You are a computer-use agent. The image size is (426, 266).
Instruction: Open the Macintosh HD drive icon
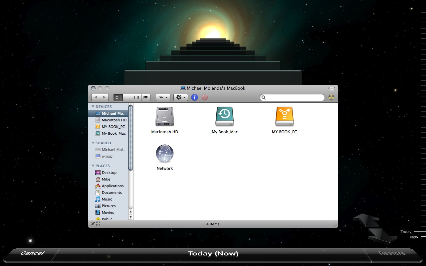click(165, 116)
